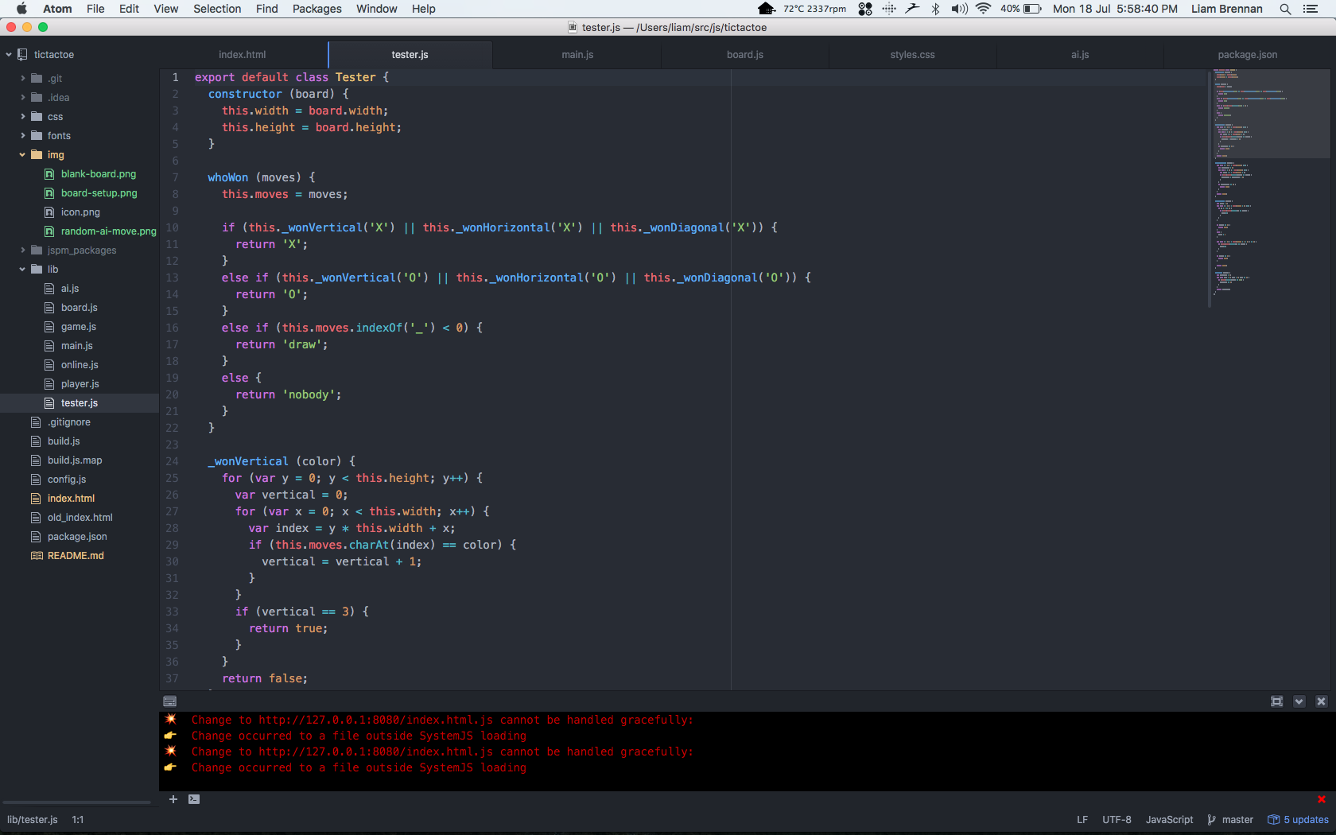Click red X to close all terminals

(x=1321, y=799)
